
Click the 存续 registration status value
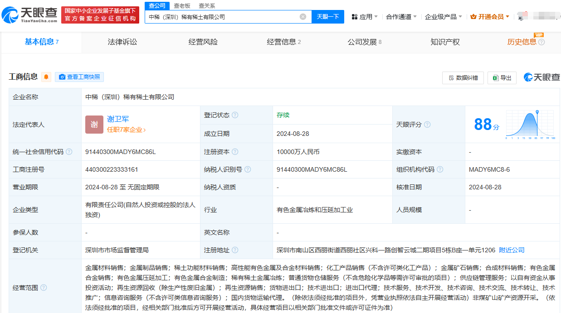[283, 115]
